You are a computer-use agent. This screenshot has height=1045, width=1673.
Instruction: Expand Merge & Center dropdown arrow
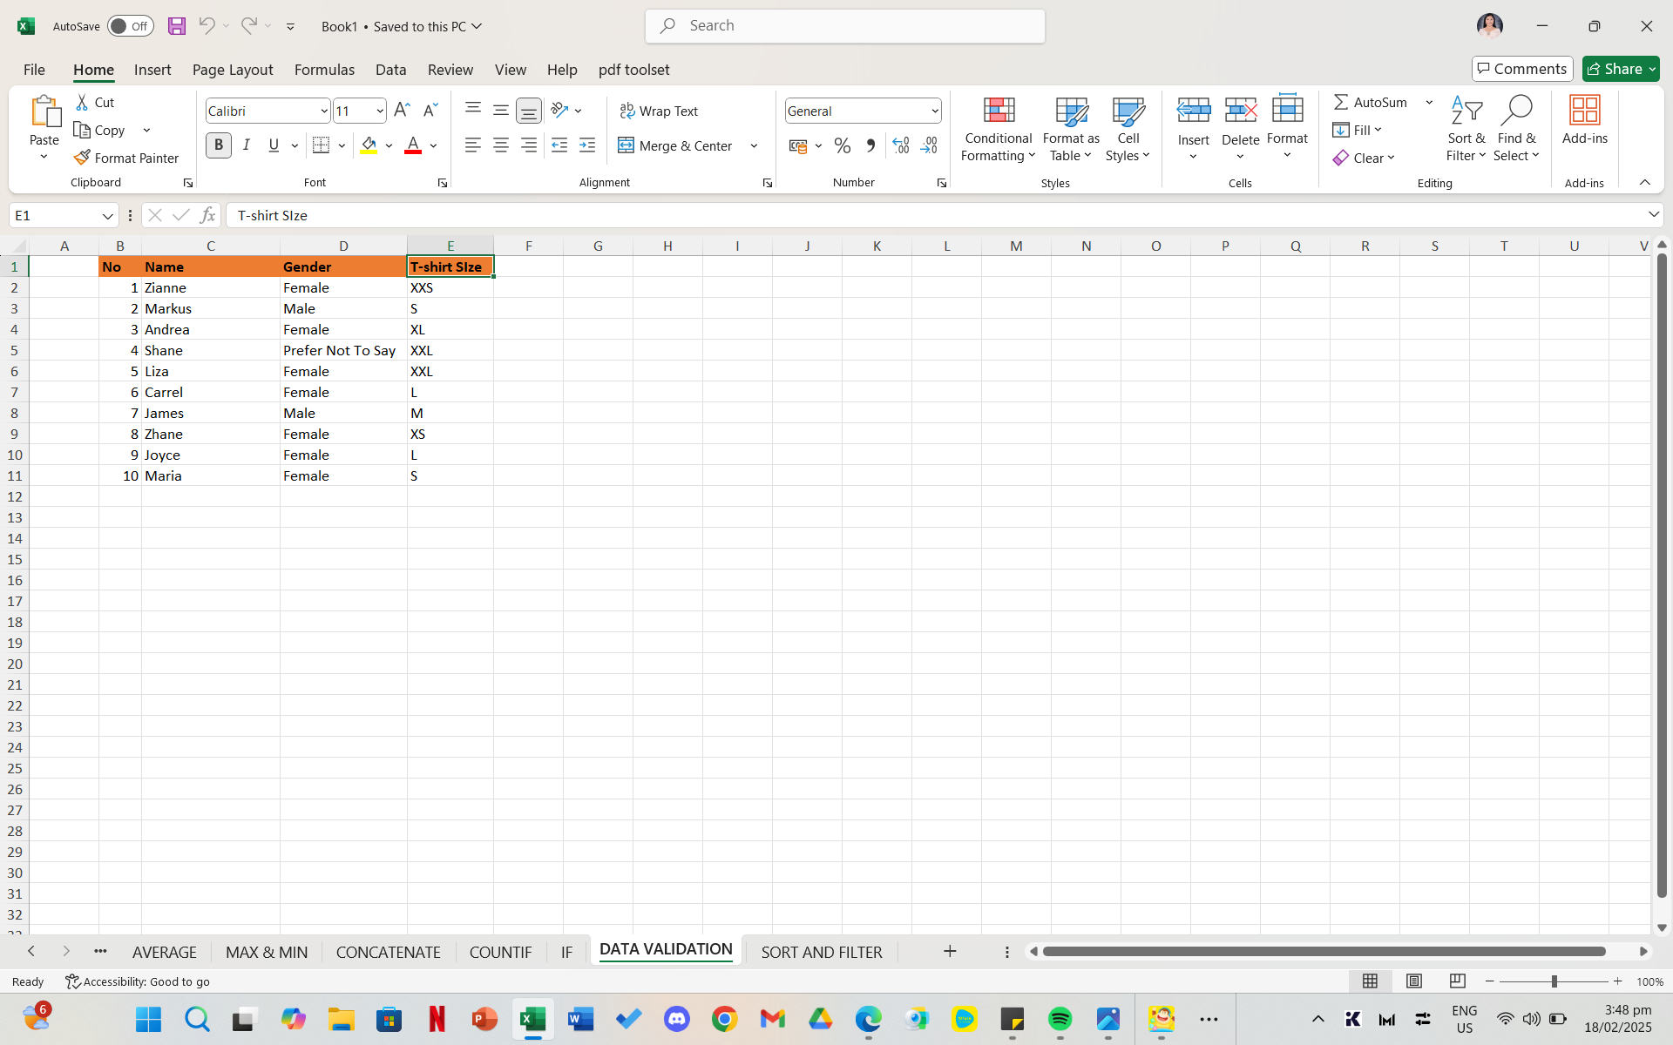tap(754, 145)
